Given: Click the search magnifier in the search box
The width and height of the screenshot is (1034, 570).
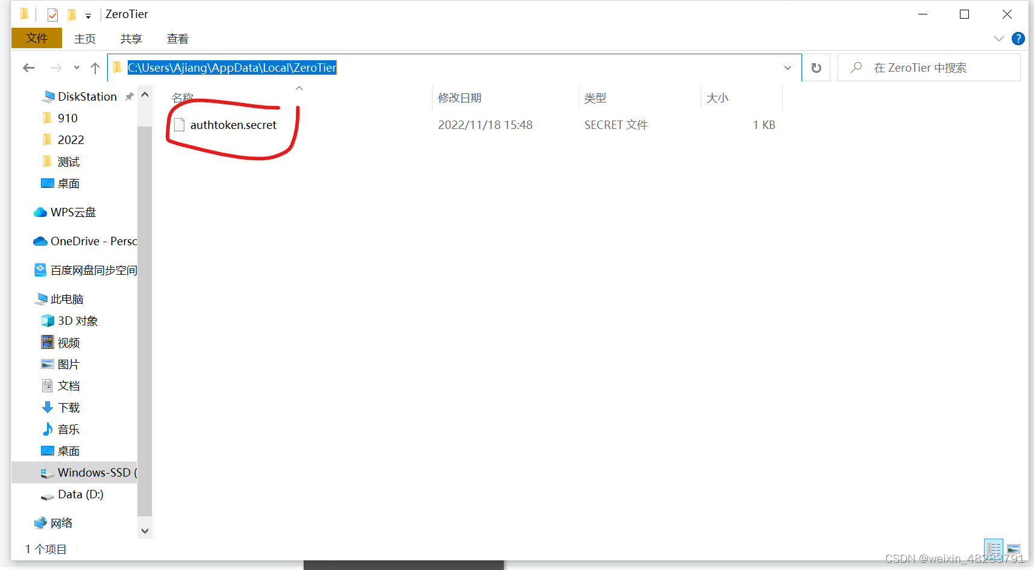Looking at the screenshot, I should point(856,67).
